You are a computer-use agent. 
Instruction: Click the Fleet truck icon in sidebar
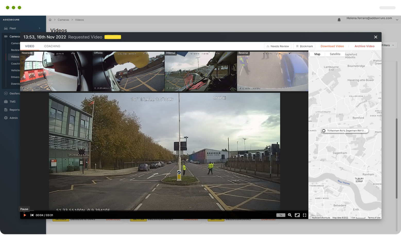click(6, 28)
